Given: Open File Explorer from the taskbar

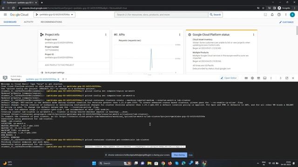Looking at the screenshot, I should tap(149, 163).
